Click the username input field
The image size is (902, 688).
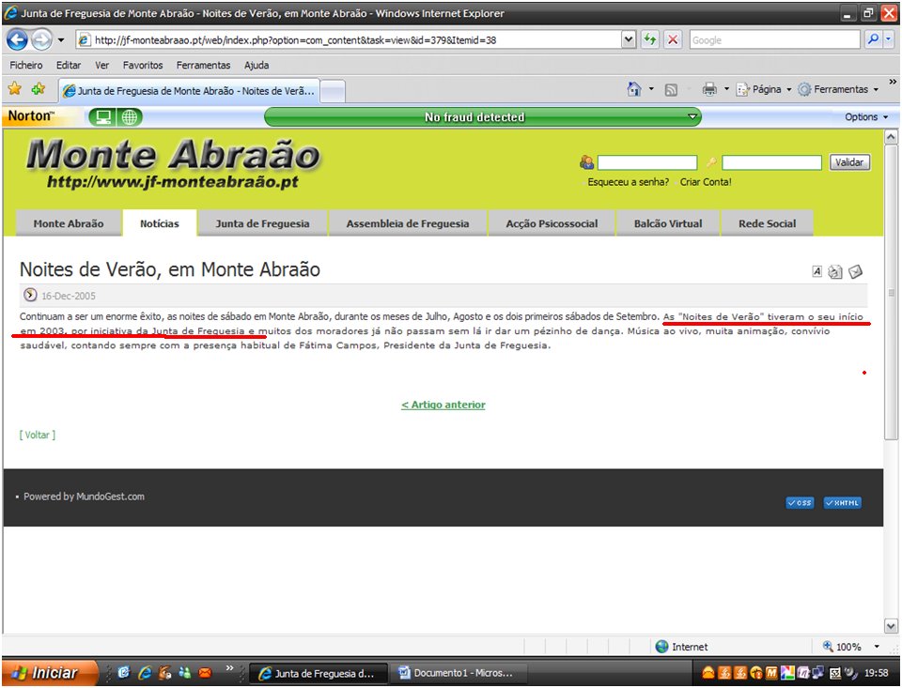[x=647, y=162]
